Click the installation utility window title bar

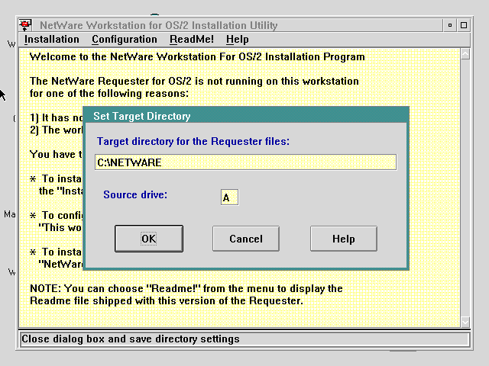click(237, 25)
